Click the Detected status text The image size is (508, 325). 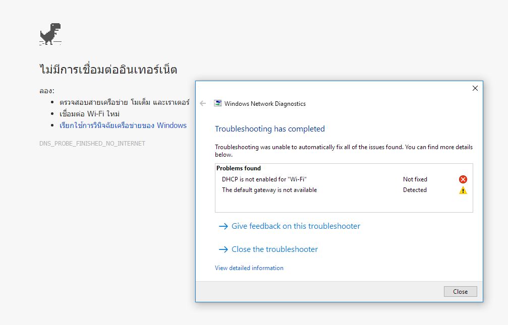[415, 190]
